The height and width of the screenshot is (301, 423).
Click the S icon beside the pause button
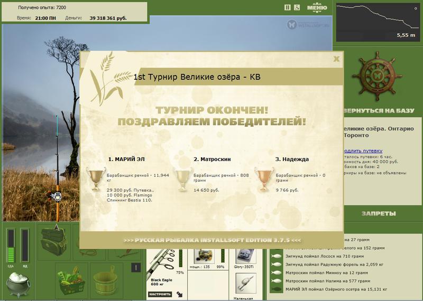pos(297,7)
